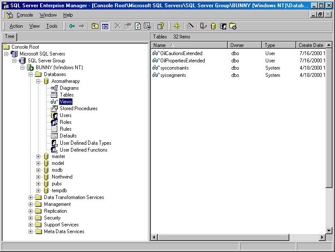Select the Views node in tree
This screenshot has height=252, width=335.
coord(66,102)
